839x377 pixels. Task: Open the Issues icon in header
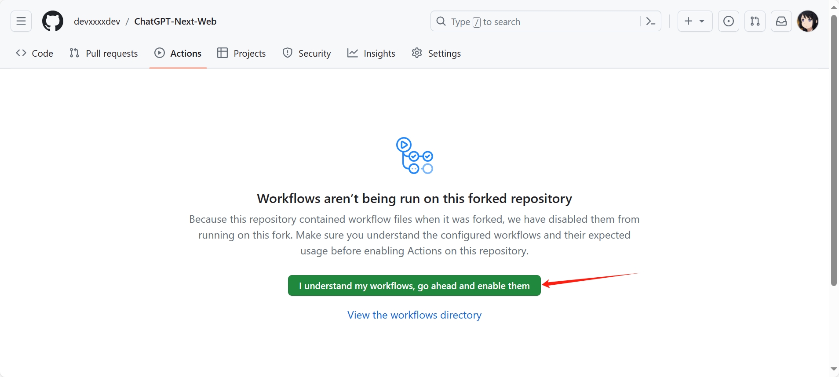coord(729,21)
